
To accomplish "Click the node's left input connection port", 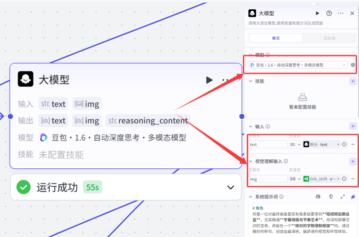I will point(10,117).
